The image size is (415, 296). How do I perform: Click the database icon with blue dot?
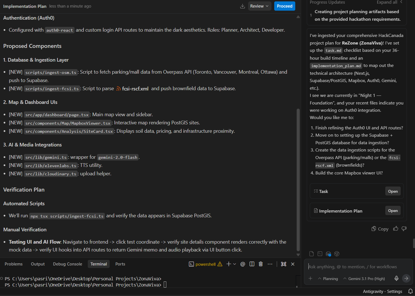[x=328, y=254]
